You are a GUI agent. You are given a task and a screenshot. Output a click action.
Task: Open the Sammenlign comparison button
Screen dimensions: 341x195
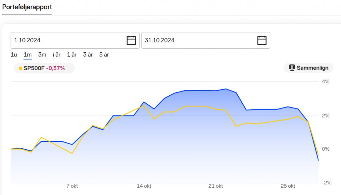click(308, 68)
